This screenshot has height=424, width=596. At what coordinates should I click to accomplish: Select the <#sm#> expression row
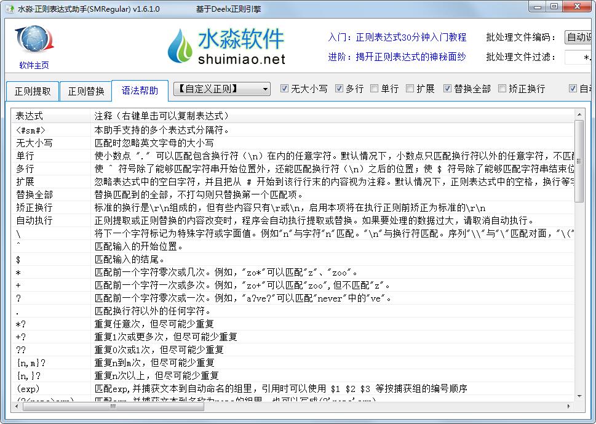point(293,130)
